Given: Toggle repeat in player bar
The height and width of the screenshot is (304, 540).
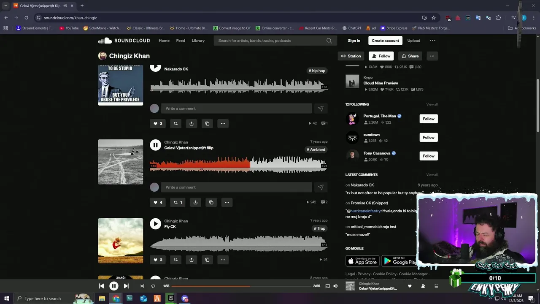Looking at the screenshot, I should point(153,286).
